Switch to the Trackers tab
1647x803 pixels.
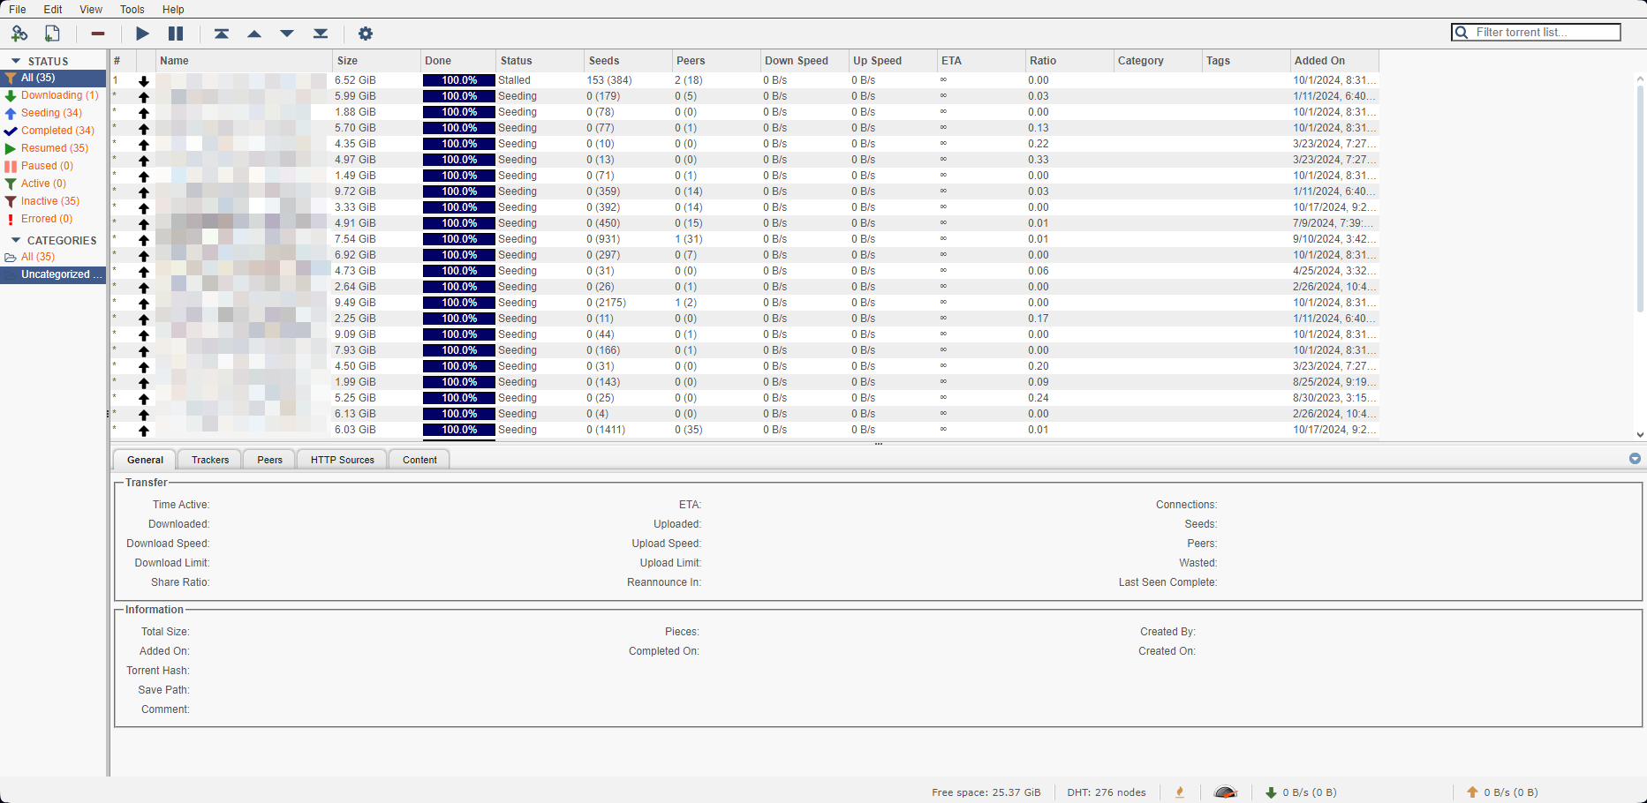pyautogui.click(x=208, y=459)
